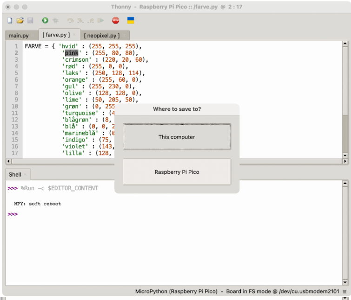Click 'crimson' key on line 3
The image size is (351, 300).
77,60
